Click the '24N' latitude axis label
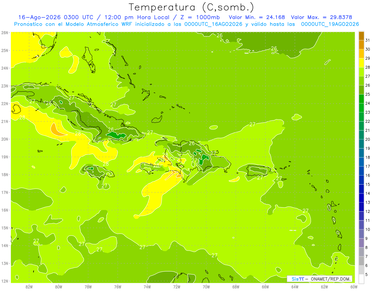Image resolution: width=376 pixels, height=291 pixels. click(5, 68)
